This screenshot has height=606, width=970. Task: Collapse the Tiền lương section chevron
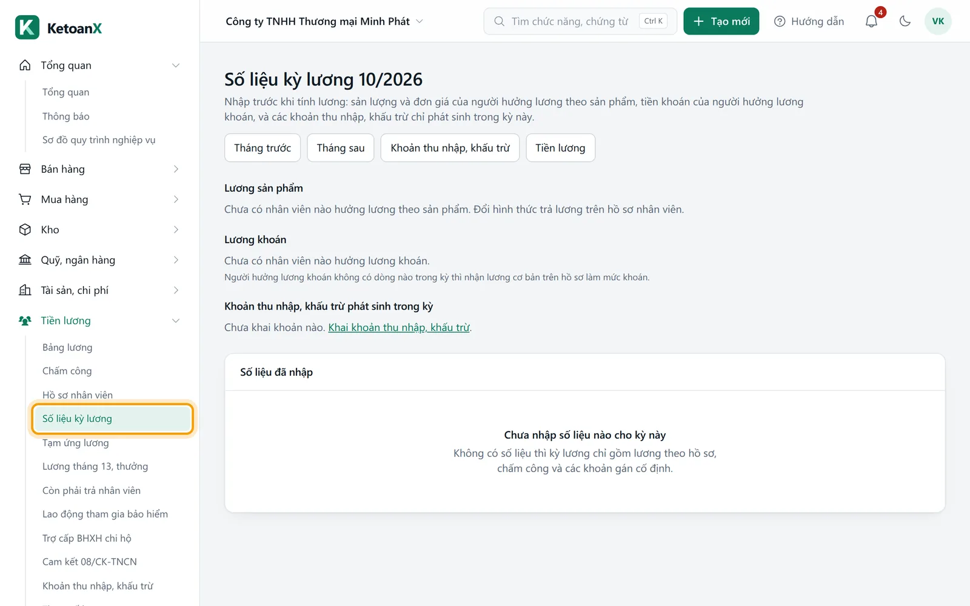coord(176,321)
